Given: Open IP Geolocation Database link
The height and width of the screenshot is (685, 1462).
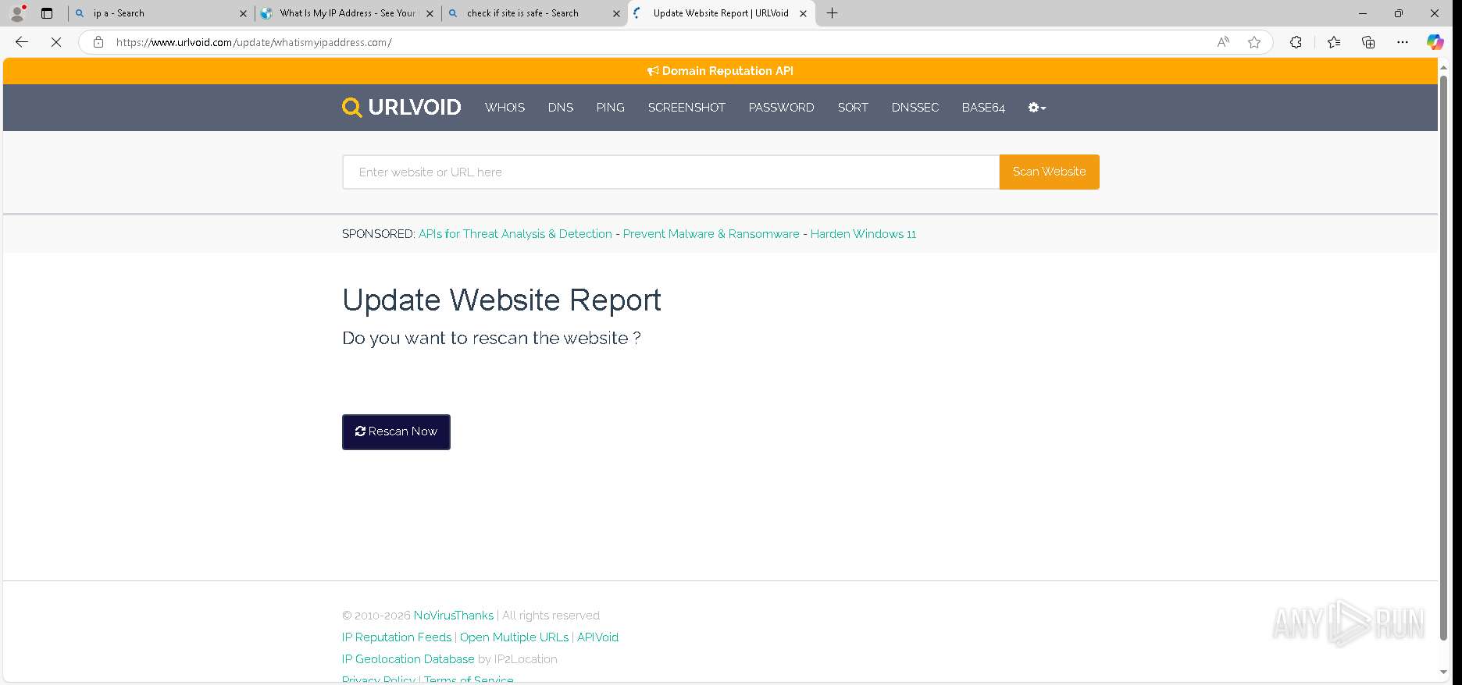Looking at the screenshot, I should point(408,659).
